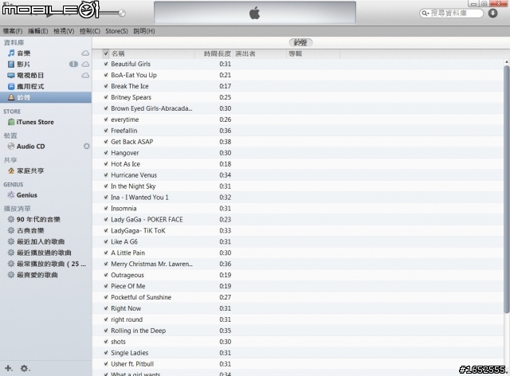Viewport: 510px width, 376px height.
Task: Toggle the header select-all checkbox
Action: coord(106,53)
